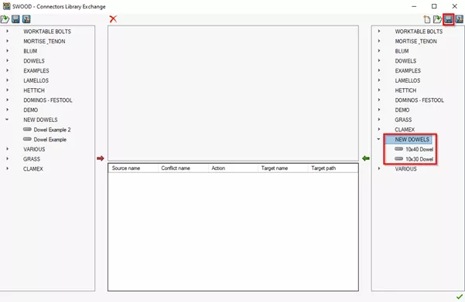Maximize the Connectors Library Exchange window
The width and height of the screenshot is (465, 302).
coord(434,6)
